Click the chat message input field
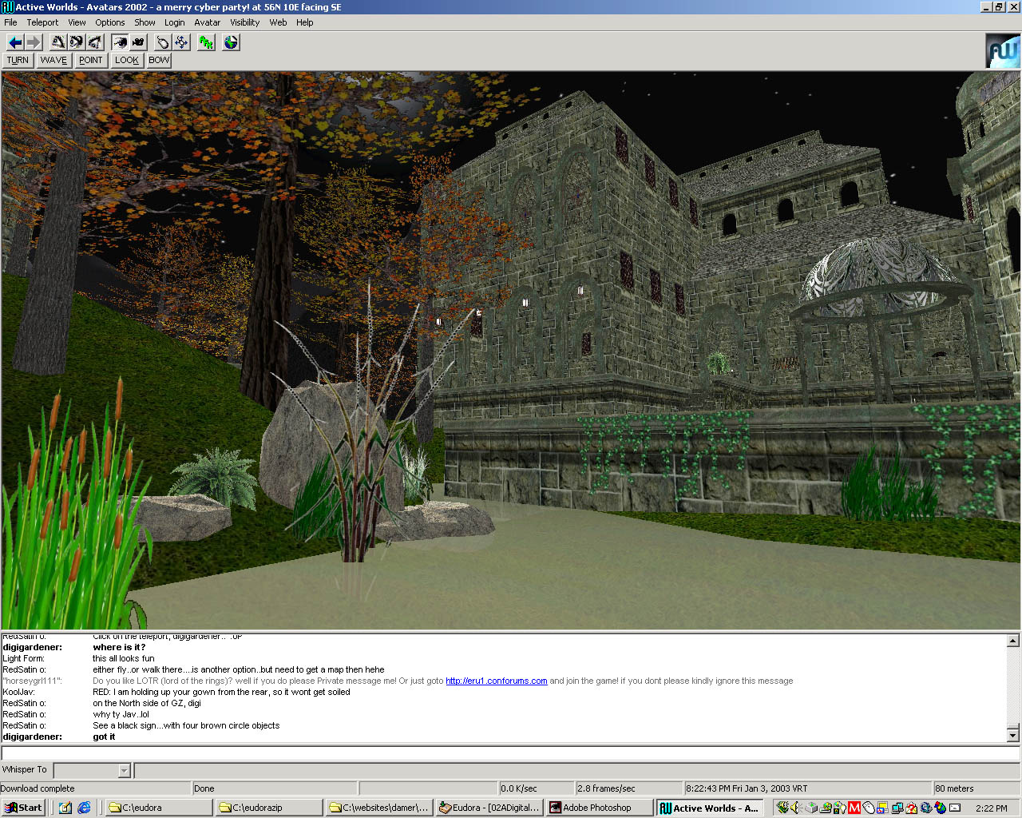 509,753
